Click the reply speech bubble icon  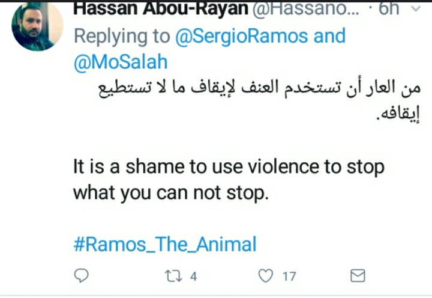tap(81, 275)
